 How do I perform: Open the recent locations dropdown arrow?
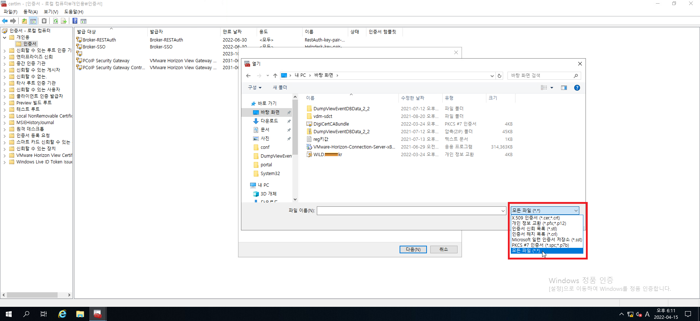268,76
